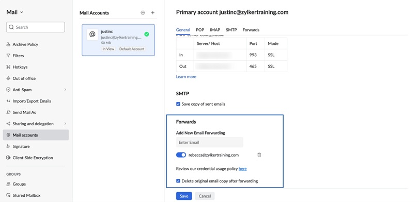Screen dimensions: 419x202
Task: Click port 993 in the In row
Action: [253, 55]
